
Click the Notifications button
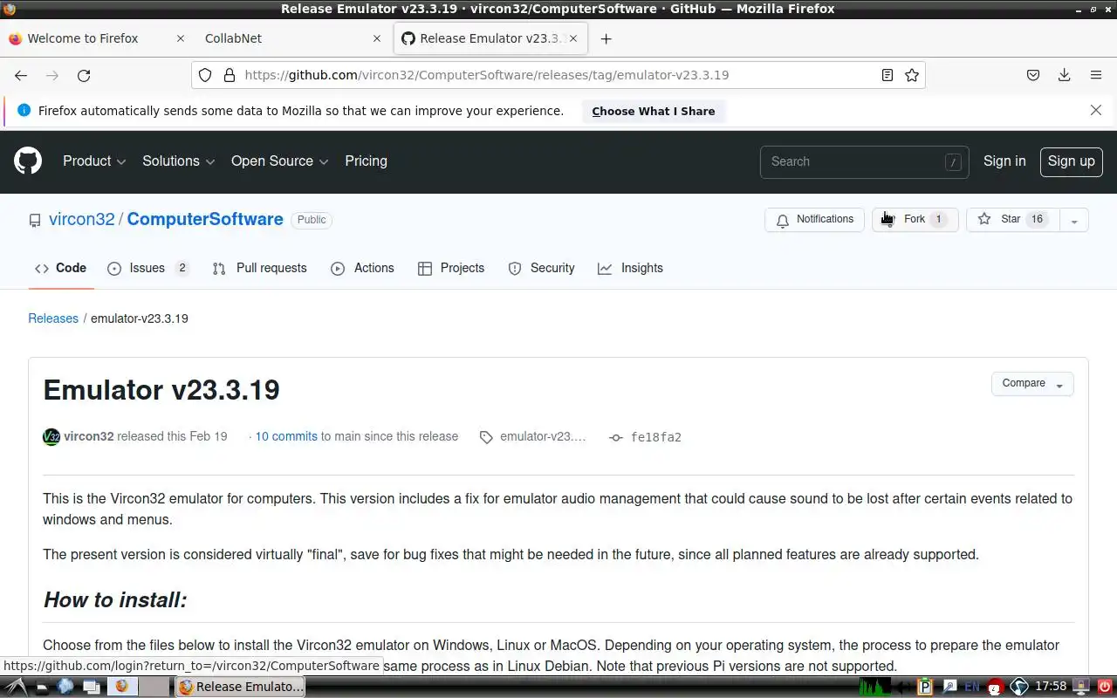[815, 220]
